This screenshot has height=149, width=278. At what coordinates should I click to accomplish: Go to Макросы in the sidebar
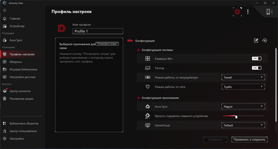pyautogui.click(x=16, y=62)
